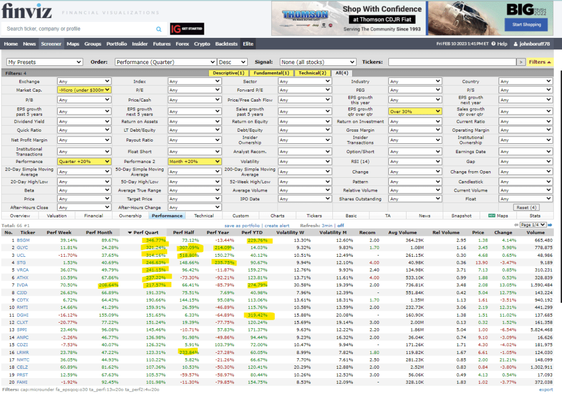Open johnboruff78 user profile
This screenshot has width=562, height=394.
535,44
